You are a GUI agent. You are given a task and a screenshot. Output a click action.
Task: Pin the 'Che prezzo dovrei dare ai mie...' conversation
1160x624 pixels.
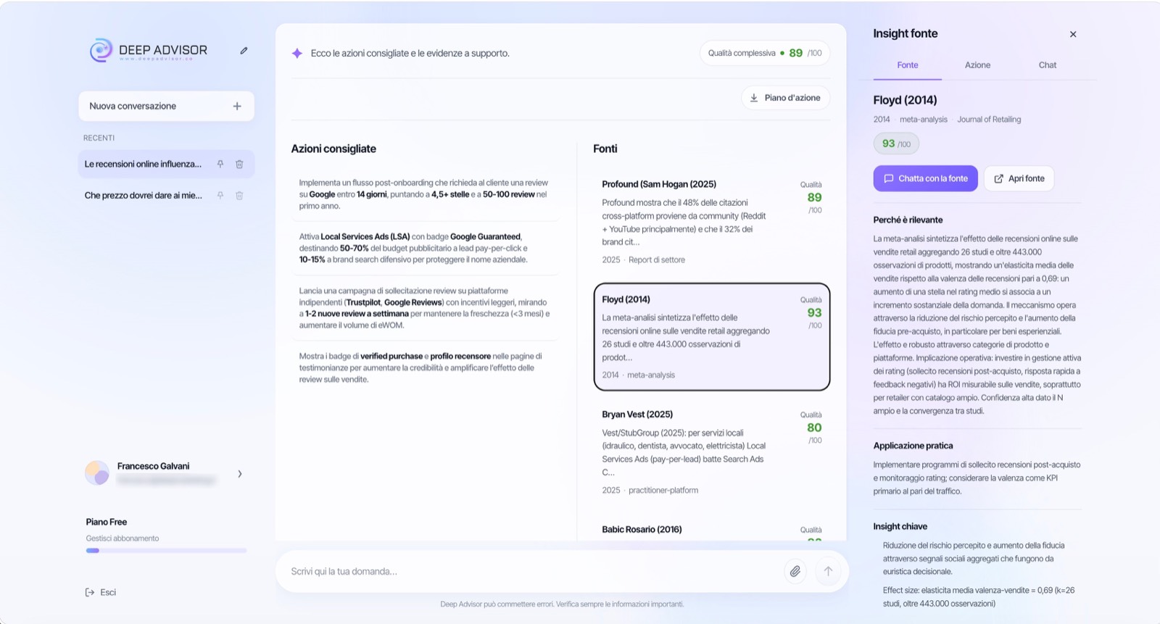pyautogui.click(x=220, y=195)
